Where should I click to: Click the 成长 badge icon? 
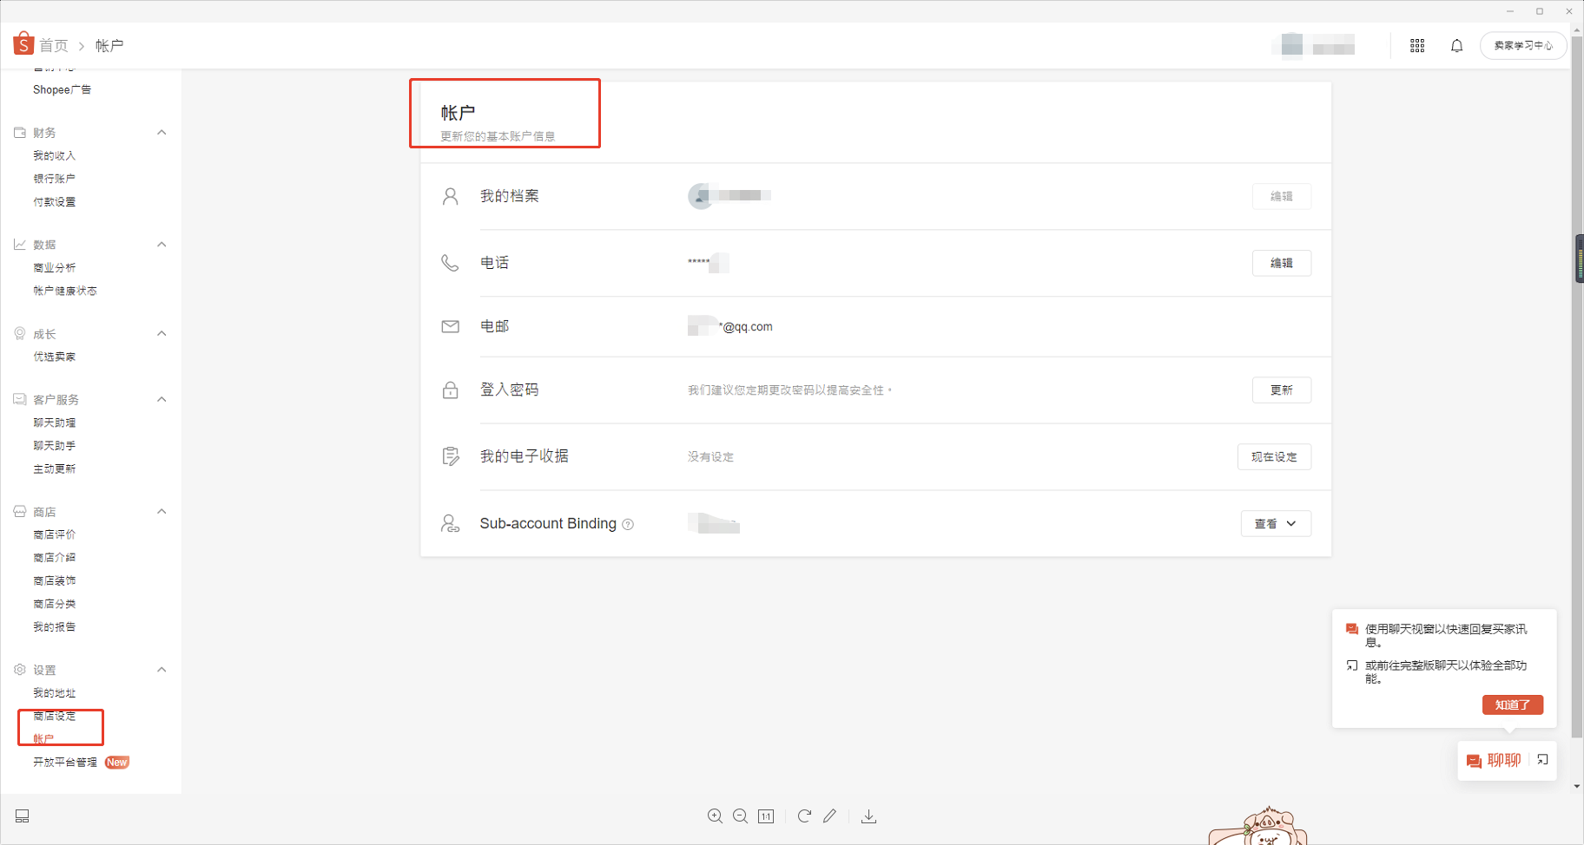coord(20,334)
